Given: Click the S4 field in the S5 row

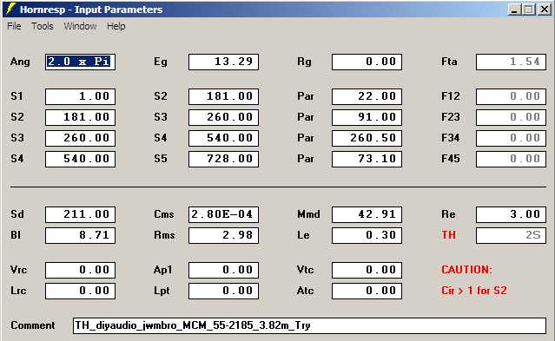Looking at the screenshot, I should (x=81, y=159).
